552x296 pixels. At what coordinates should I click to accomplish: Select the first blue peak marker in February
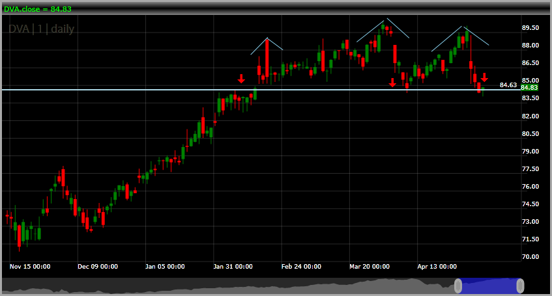coord(267,46)
